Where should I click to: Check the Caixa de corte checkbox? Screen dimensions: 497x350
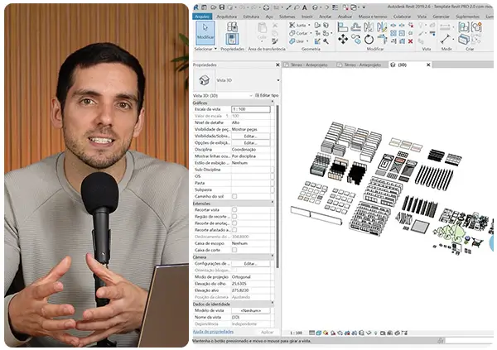click(234, 250)
